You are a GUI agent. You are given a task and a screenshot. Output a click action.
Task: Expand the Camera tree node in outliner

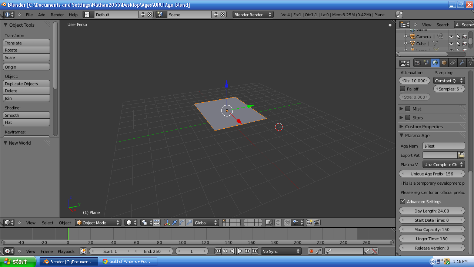[405, 36]
